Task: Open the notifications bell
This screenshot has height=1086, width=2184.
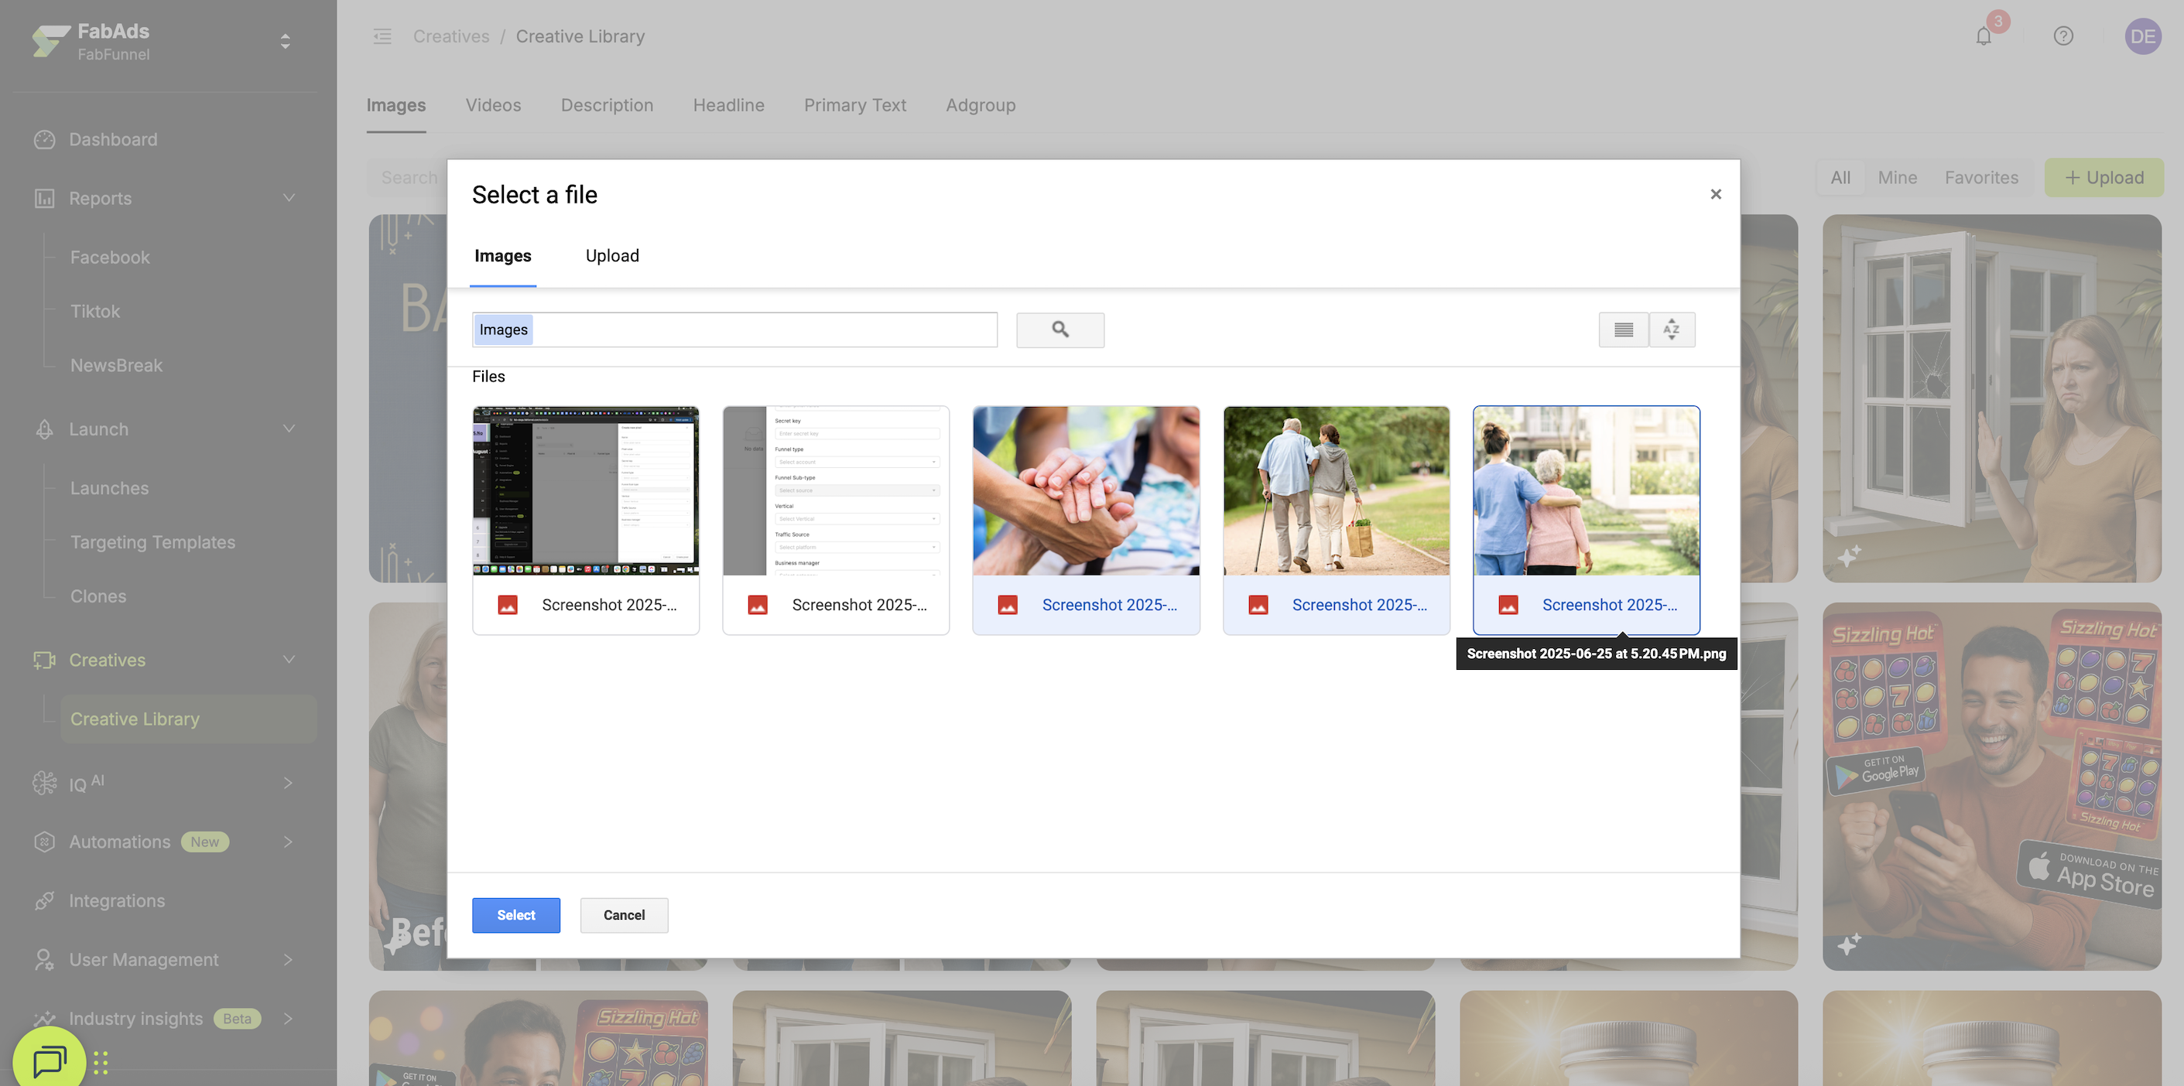Action: click(x=1983, y=36)
